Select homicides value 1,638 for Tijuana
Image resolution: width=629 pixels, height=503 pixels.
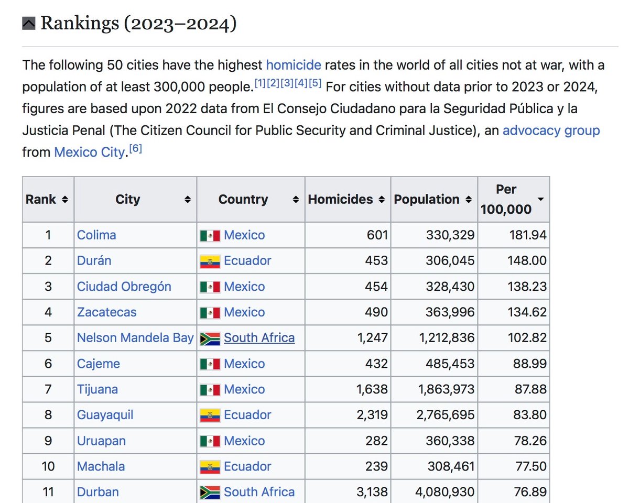point(373,389)
